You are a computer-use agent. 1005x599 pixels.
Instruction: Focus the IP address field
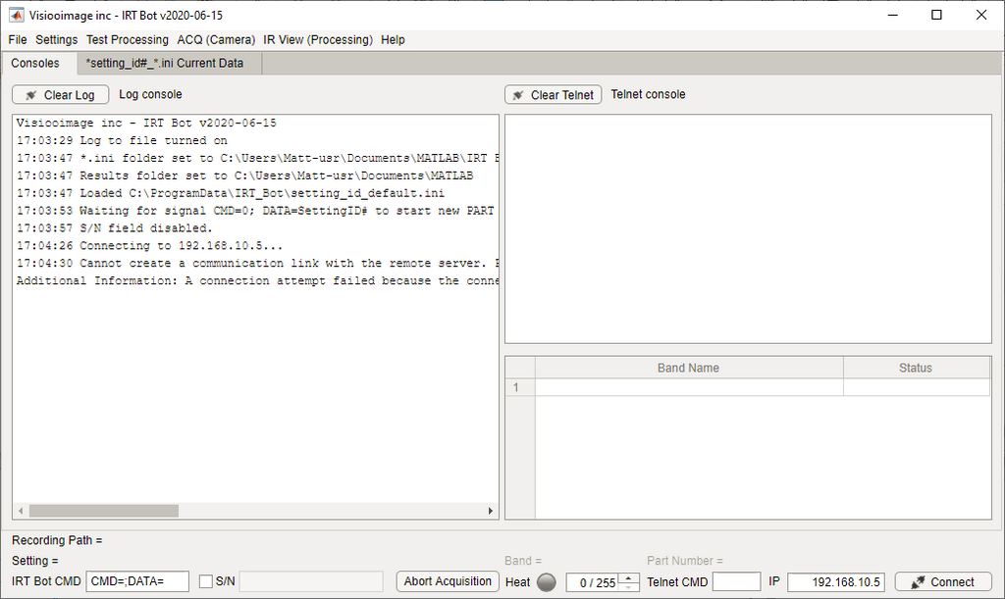[x=835, y=582]
